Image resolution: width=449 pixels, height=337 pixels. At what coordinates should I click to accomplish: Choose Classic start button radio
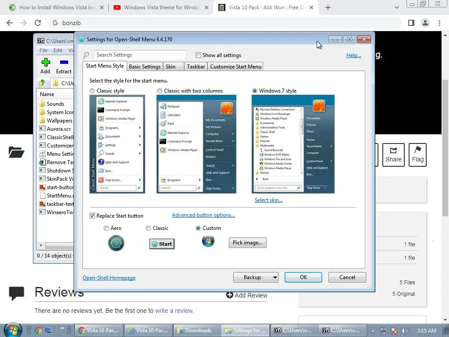148,228
